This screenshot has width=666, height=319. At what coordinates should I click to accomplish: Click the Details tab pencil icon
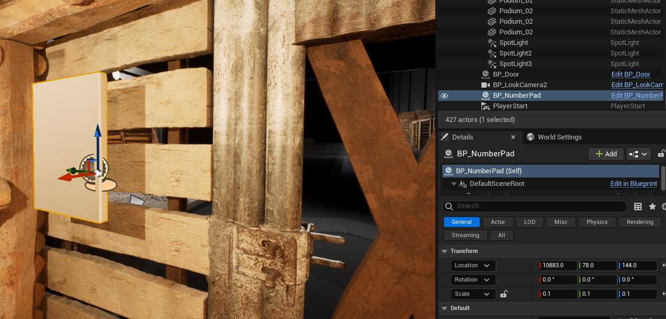445,137
